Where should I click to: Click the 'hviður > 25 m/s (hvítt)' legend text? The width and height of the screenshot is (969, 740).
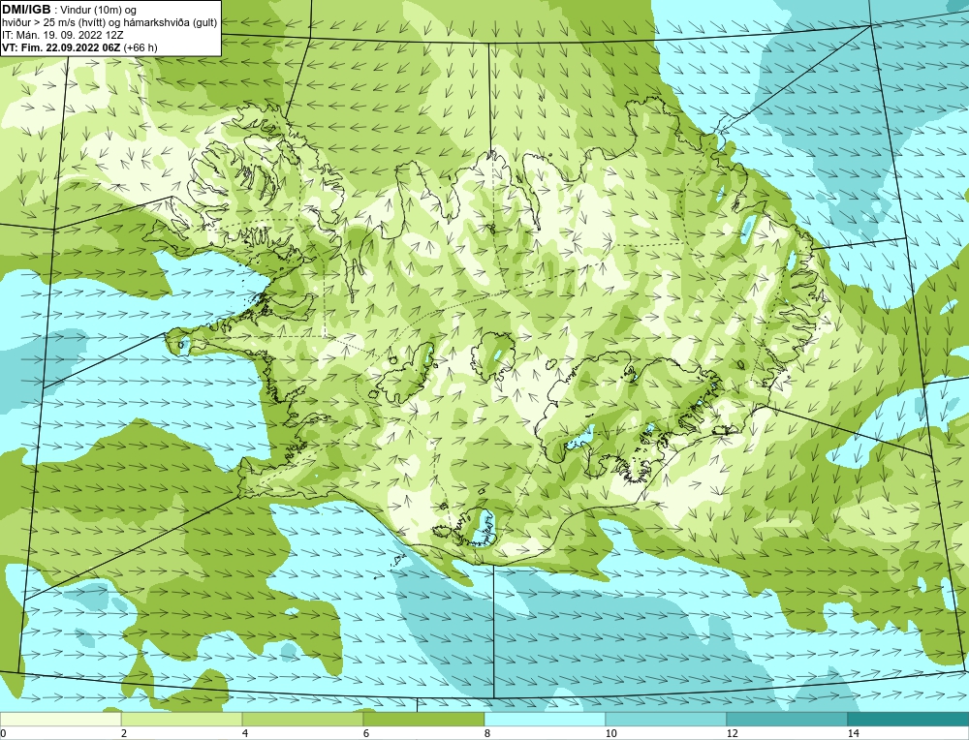tap(52, 23)
